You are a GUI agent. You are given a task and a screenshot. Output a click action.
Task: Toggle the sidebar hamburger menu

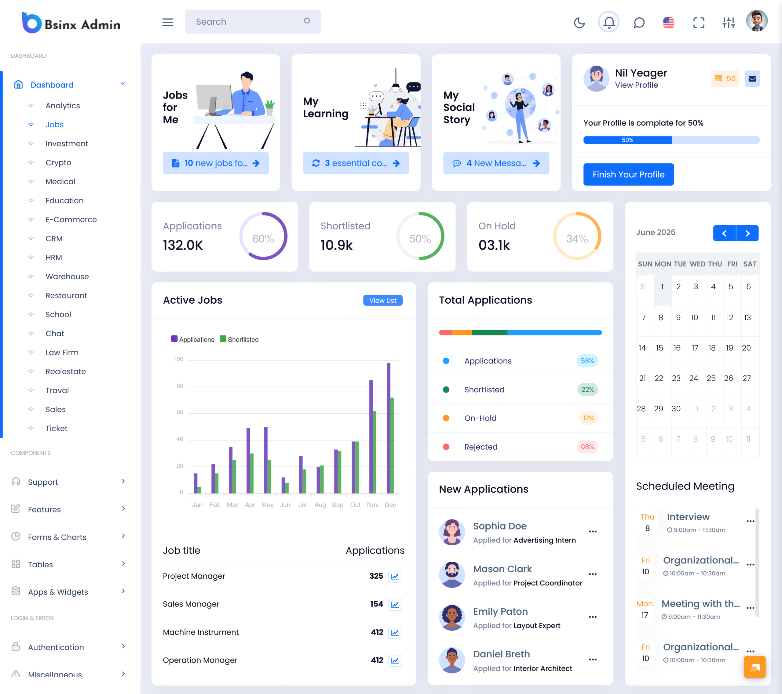coord(168,22)
